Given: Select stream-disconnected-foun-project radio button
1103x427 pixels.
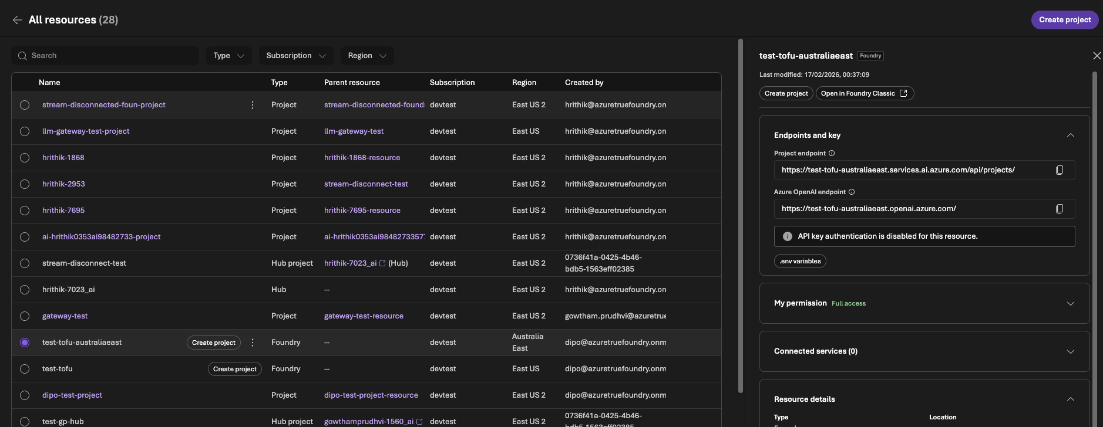Looking at the screenshot, I should (x=25, y=105).
